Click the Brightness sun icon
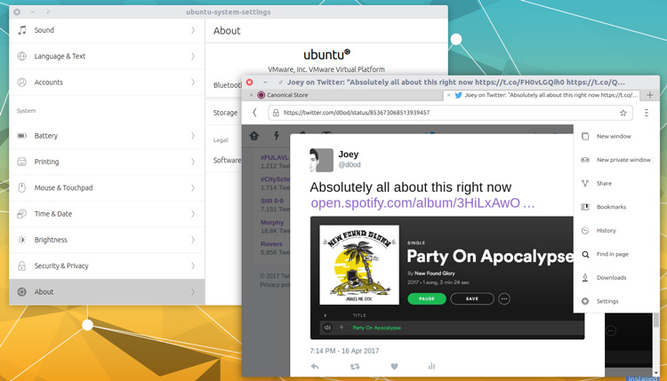Screen dimensions: 667x381 21,240
